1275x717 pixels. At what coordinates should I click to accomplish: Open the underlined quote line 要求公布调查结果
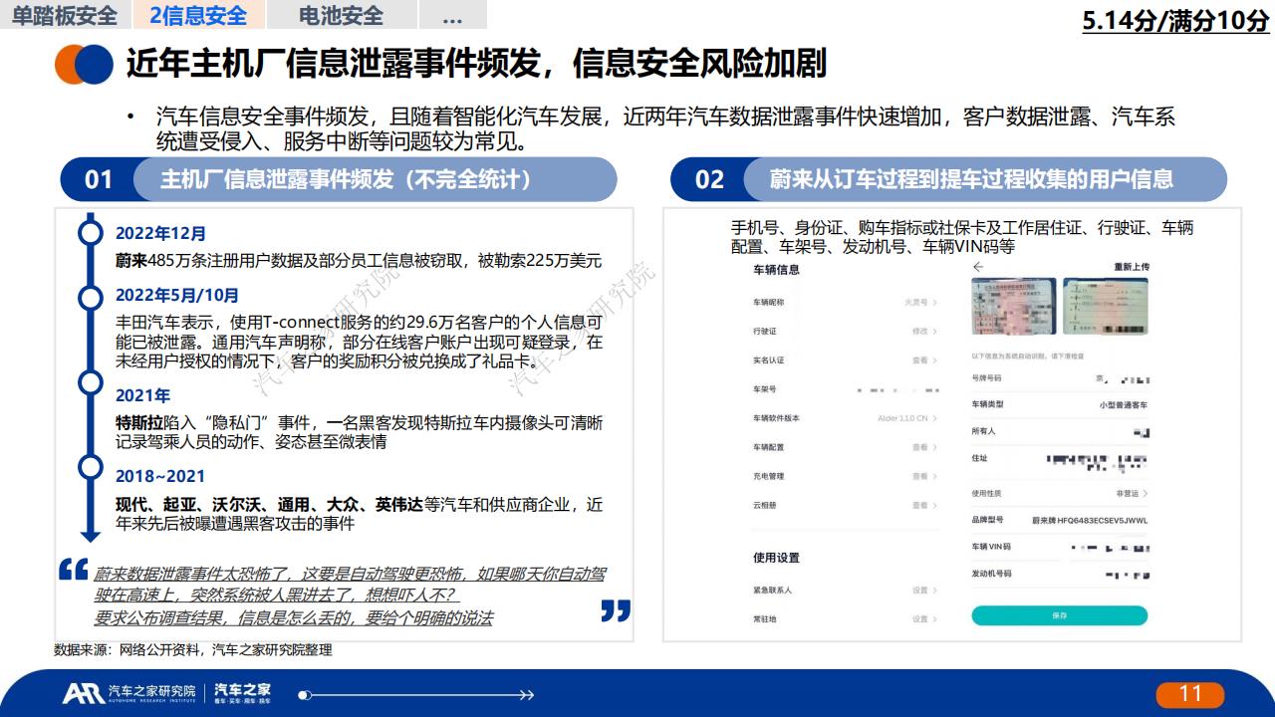[x=294, y=618]
